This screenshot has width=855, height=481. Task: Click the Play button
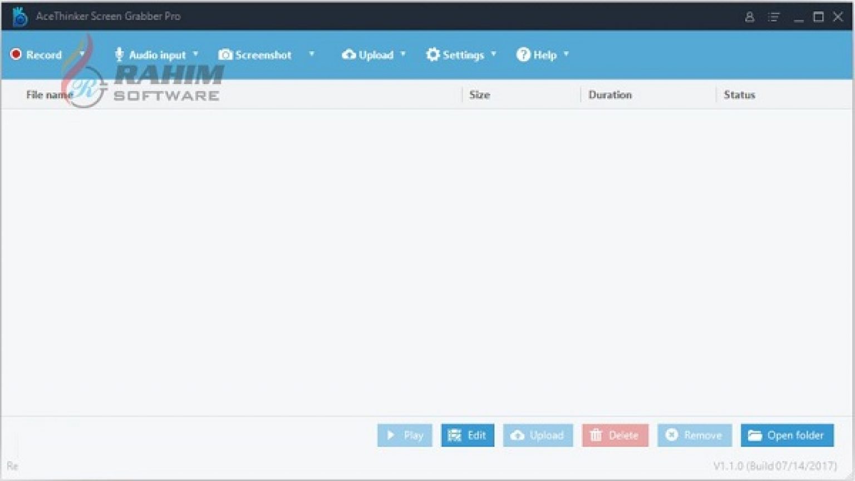pyautogui.click(x=405, y=435)
